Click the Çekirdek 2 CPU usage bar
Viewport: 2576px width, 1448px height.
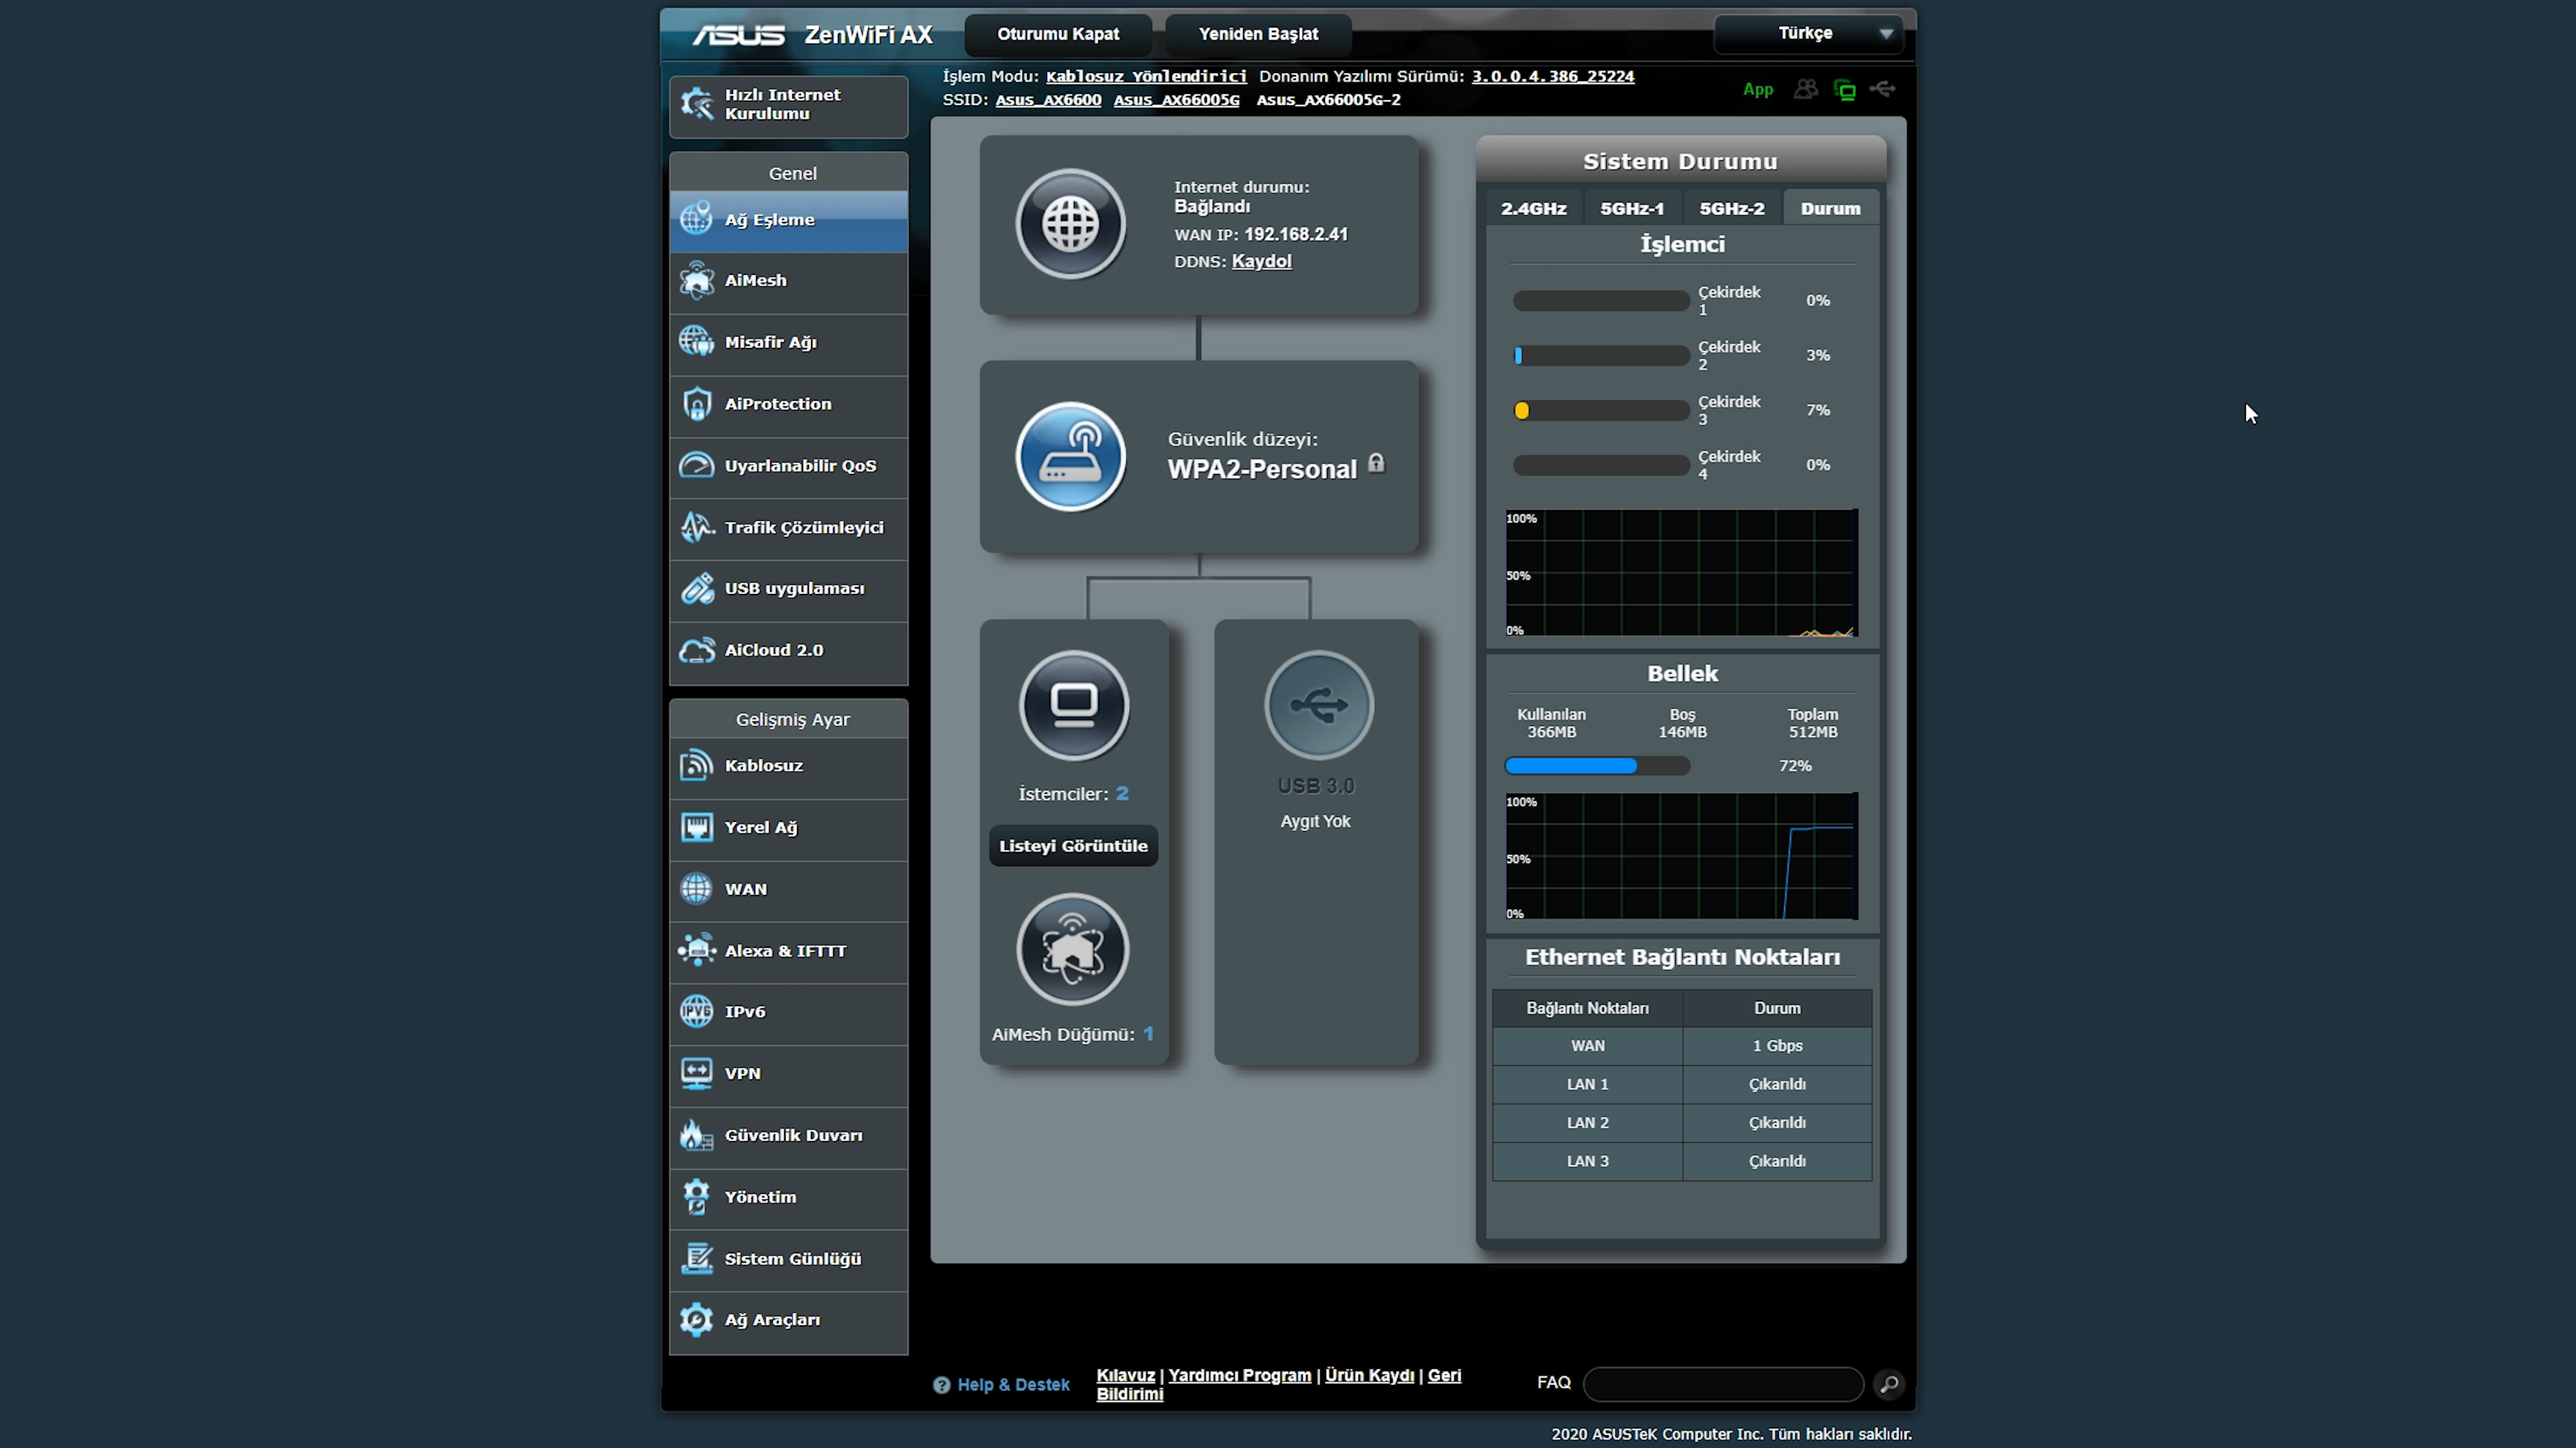click(x=1600, y=356)
